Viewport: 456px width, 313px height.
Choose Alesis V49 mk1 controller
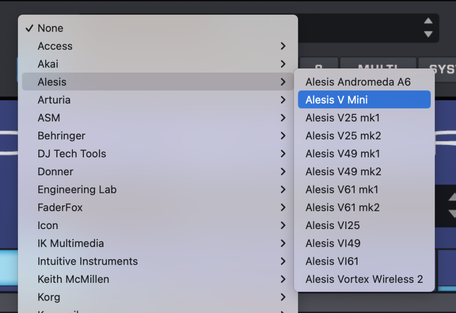tap(343, 154)
